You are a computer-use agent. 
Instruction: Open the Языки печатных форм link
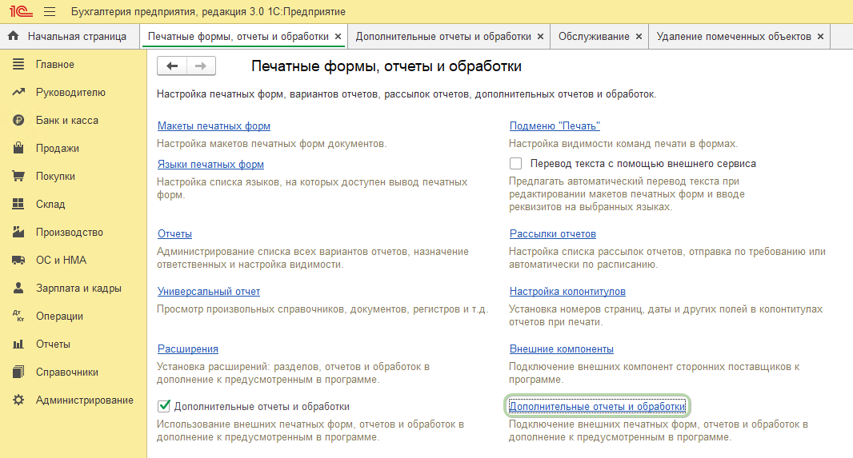[x=210, y=164]
